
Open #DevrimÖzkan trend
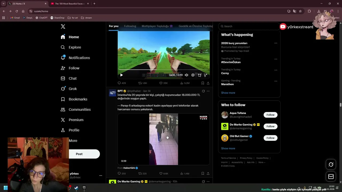[231, 62]
